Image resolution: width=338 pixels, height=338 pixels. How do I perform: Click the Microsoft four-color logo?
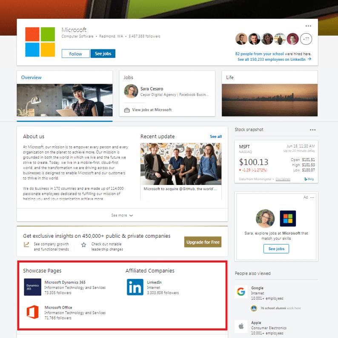point(40,42)
